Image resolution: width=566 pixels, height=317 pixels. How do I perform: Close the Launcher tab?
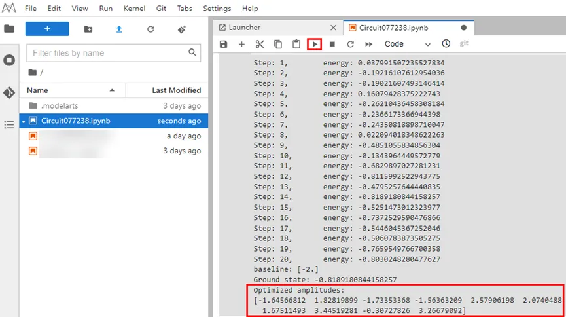[x=333, y=28]
